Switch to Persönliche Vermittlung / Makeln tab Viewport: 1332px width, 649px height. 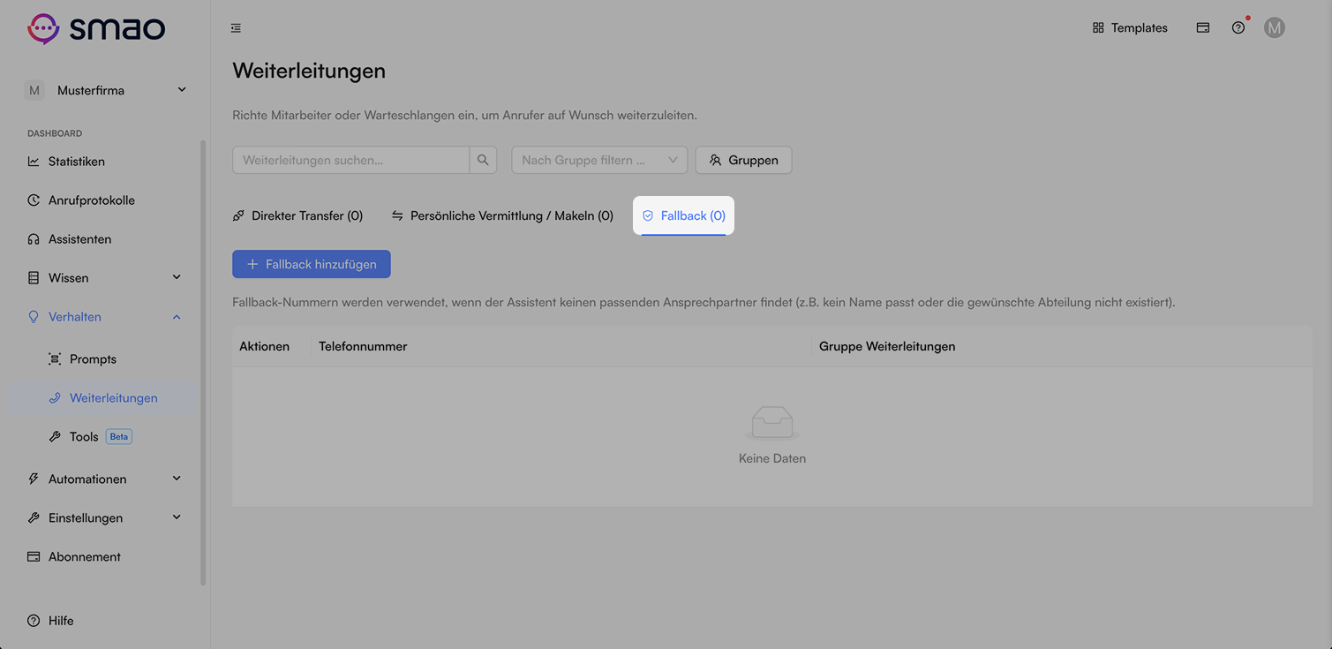coord(502,215)
